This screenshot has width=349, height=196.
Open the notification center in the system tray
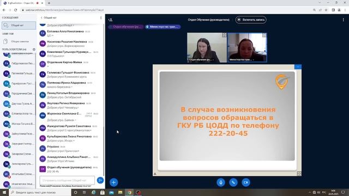coord(343,192)
